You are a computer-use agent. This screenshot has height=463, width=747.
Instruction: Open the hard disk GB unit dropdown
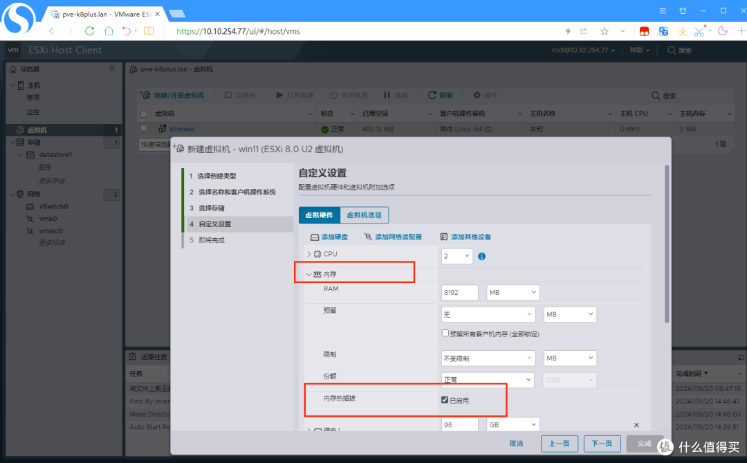point(513,424)
